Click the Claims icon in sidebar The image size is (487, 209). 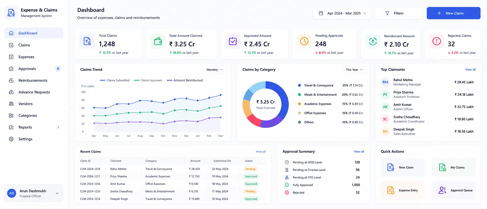11,45
